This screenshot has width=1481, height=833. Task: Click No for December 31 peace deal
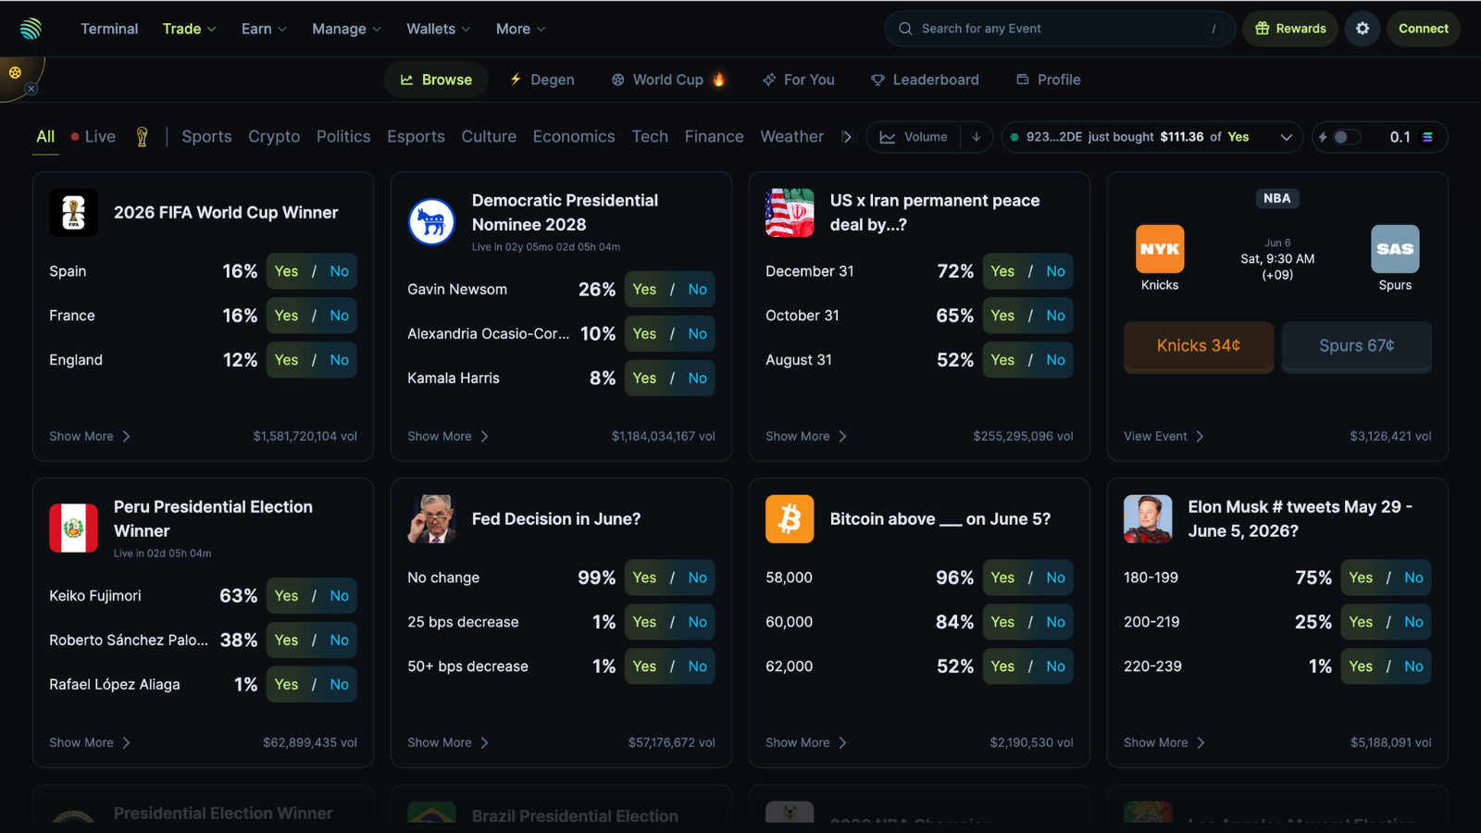coord(1056,271)
